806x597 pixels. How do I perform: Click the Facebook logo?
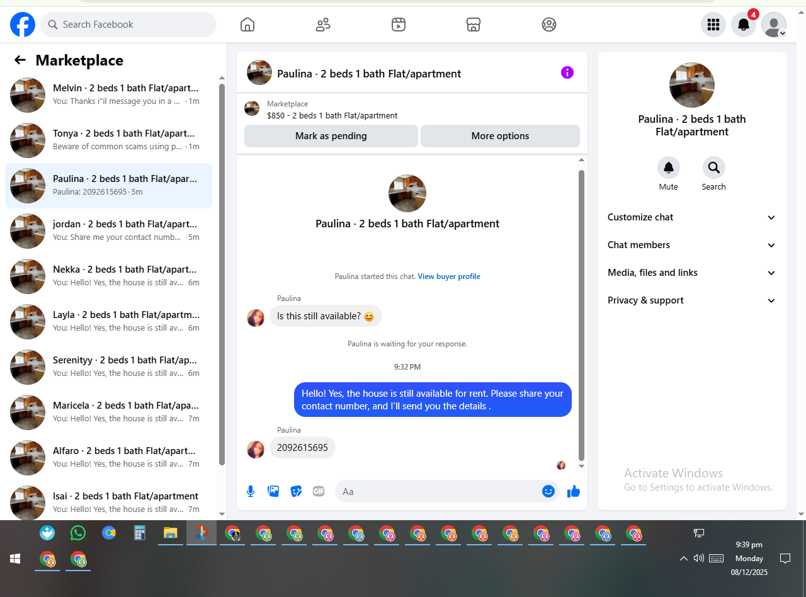tap(23, 25)
